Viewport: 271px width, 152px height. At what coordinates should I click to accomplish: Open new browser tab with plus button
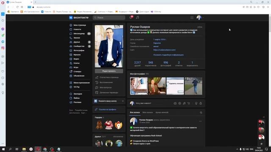point(36,2)
